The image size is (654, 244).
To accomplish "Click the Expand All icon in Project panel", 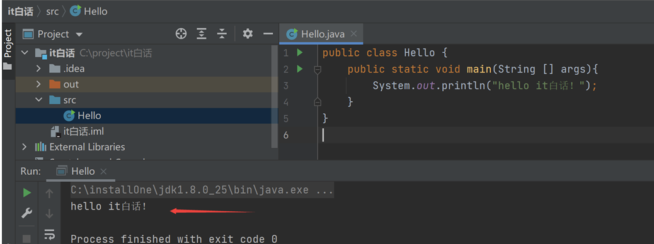I will (x=202, y=34).
